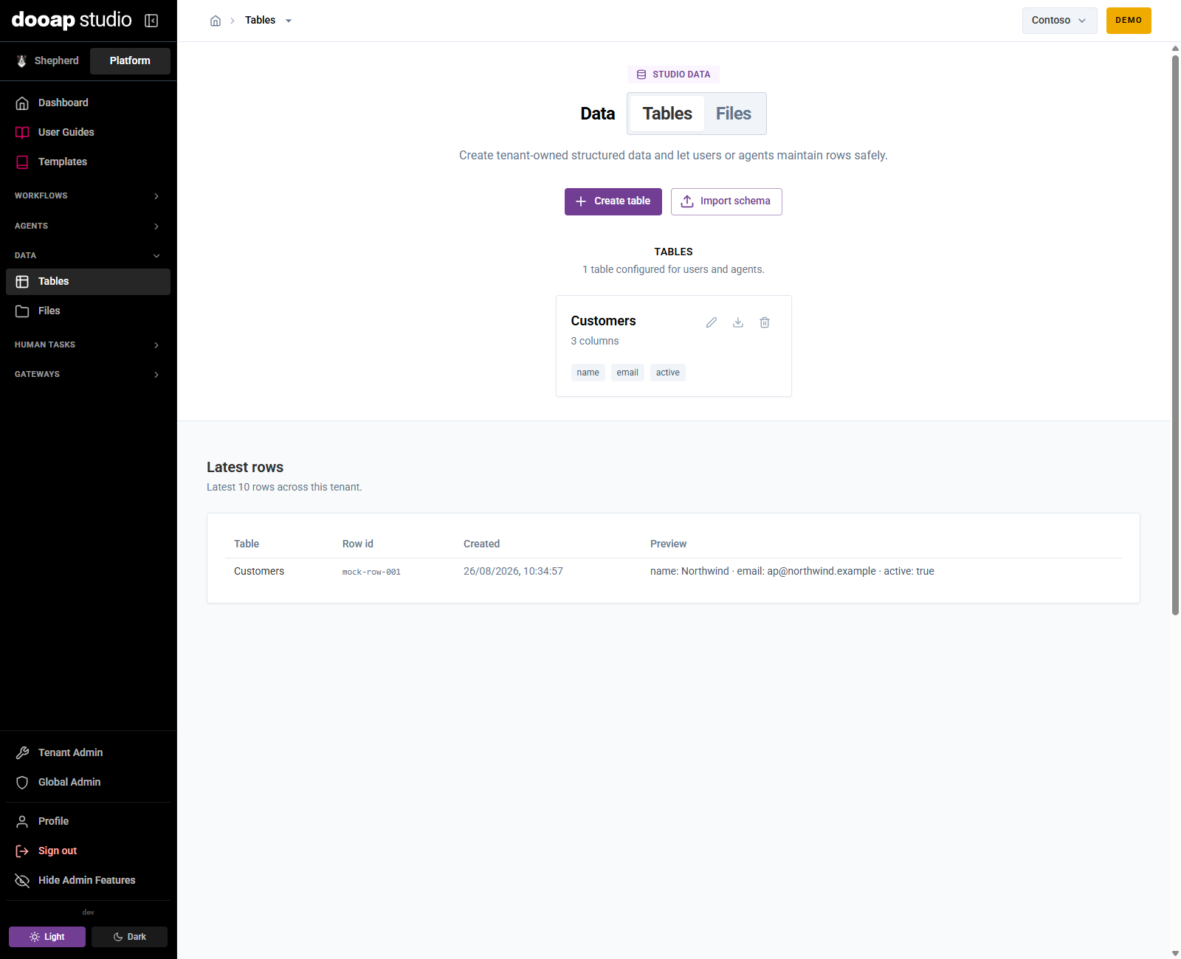The image size is (1181, 959).
Task: Open the Contoso tenant dropdown
Action: tap(1059, 21)
